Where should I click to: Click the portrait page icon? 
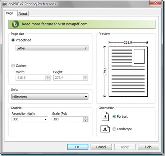pos(105,116)
